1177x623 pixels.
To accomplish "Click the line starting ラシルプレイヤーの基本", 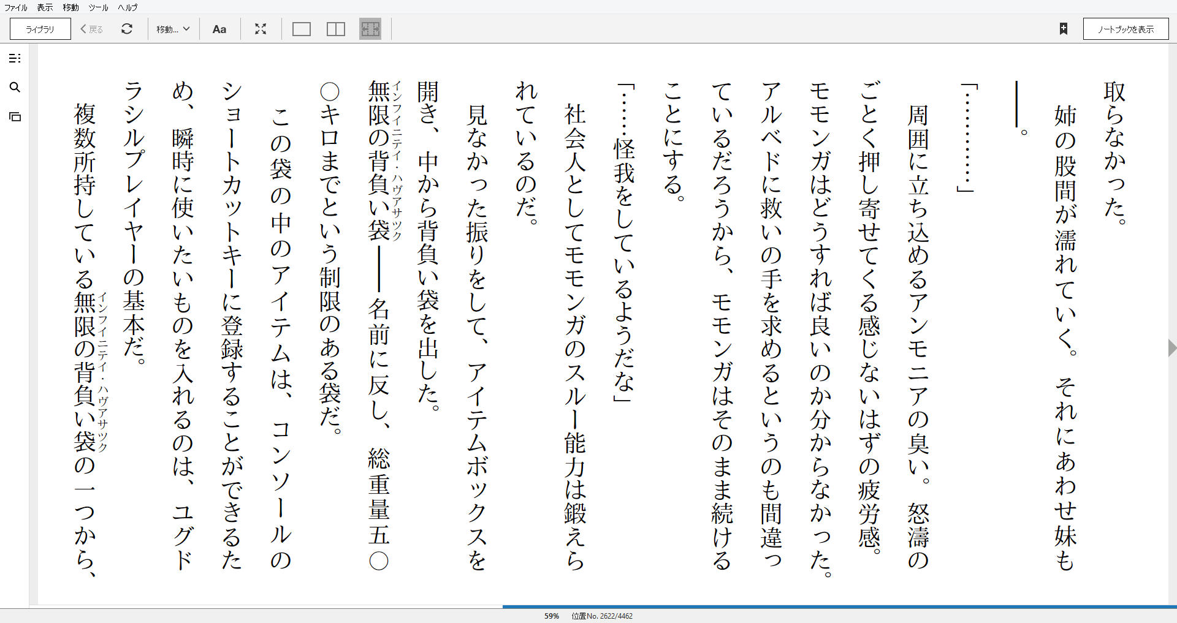I will pyautogui.click(x=134, y=223).
